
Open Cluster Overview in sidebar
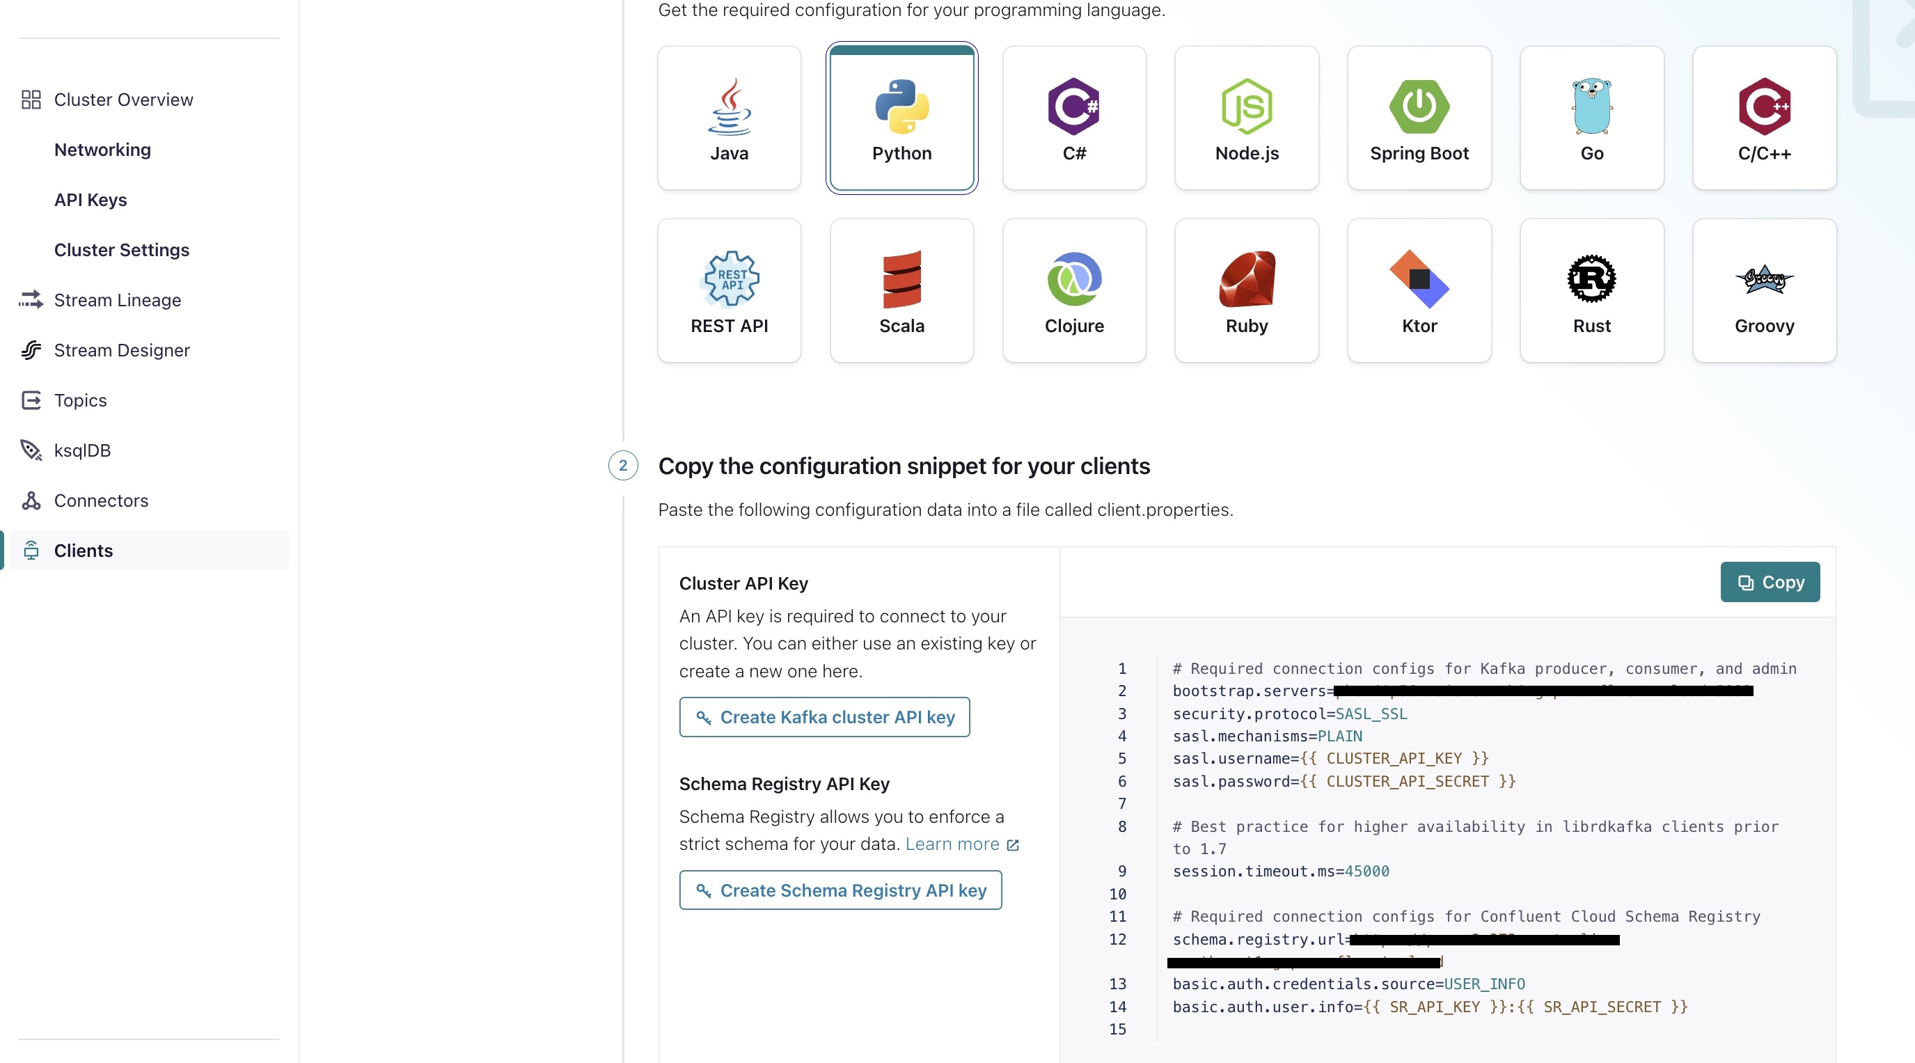(x=123, y=100)
